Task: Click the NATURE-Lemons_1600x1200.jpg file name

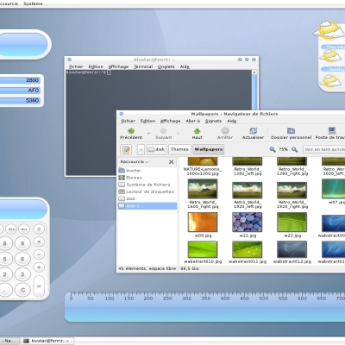Action: tap(203, 172)
